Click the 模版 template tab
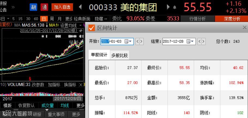 [7, 105]
